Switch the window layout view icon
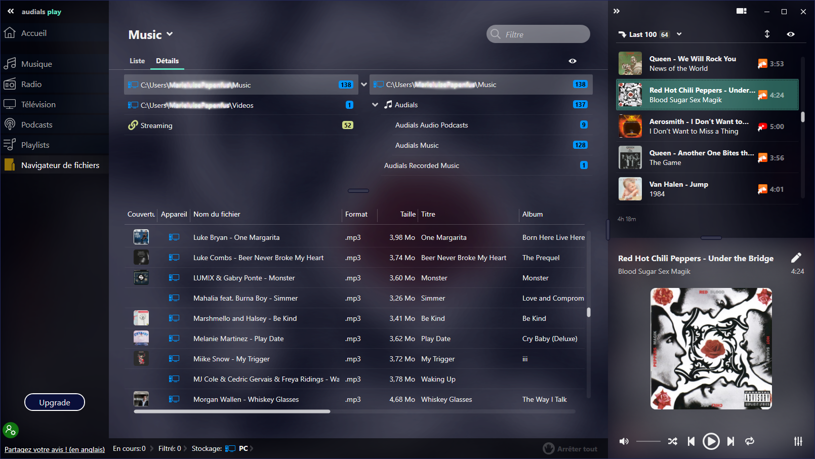Viewport: 815px width, 459px height. (x=742, y=11)
